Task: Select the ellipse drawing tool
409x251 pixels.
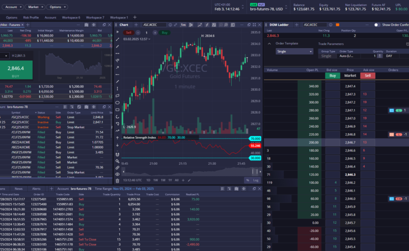Action: coord(117,103)
